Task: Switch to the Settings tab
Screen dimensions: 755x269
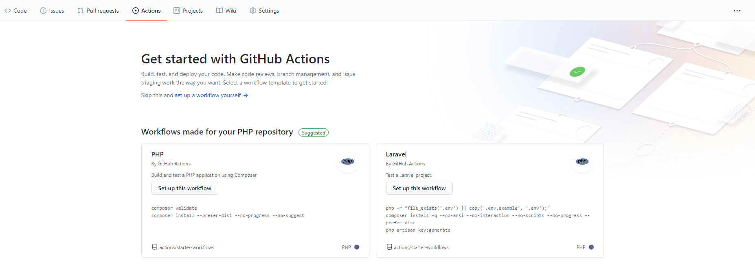Action: pos(264,11)
